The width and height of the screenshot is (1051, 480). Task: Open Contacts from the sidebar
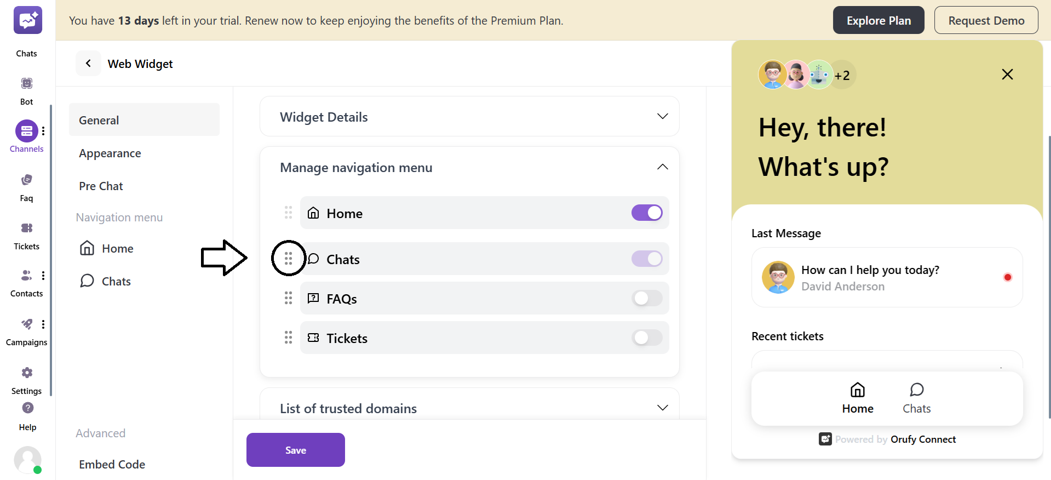click(x=26, y=276)
